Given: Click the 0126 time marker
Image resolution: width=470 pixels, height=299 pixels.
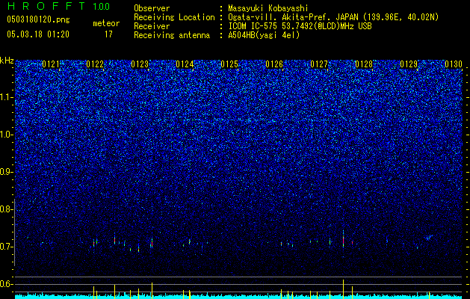Looking at the screenshot, I should [x=274, y=64].
